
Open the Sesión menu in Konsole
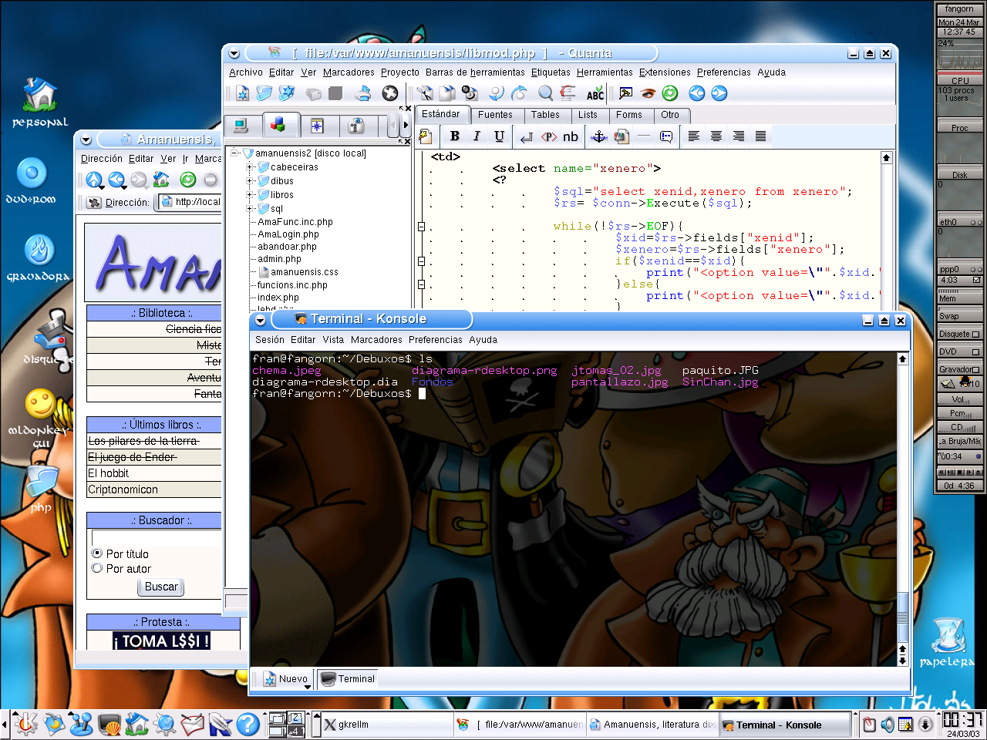click(270, 340)
